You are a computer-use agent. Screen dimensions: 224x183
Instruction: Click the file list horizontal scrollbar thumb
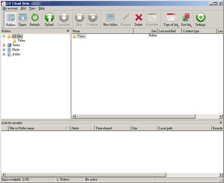[136, 116]
